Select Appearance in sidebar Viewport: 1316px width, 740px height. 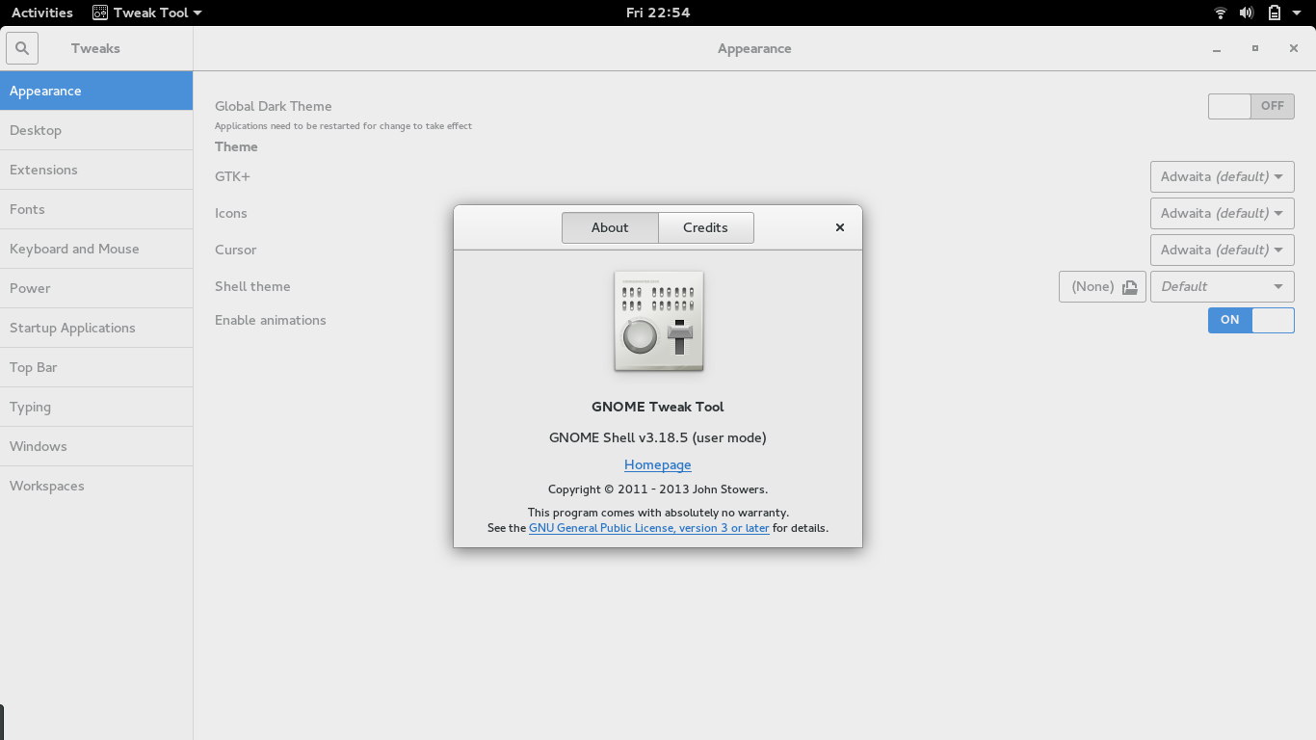click(96, 91)
